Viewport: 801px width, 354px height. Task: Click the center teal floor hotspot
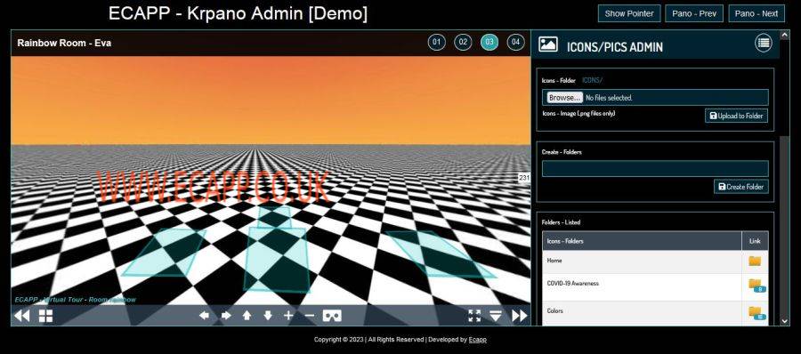pyautogui.click(x=277, y=260)
